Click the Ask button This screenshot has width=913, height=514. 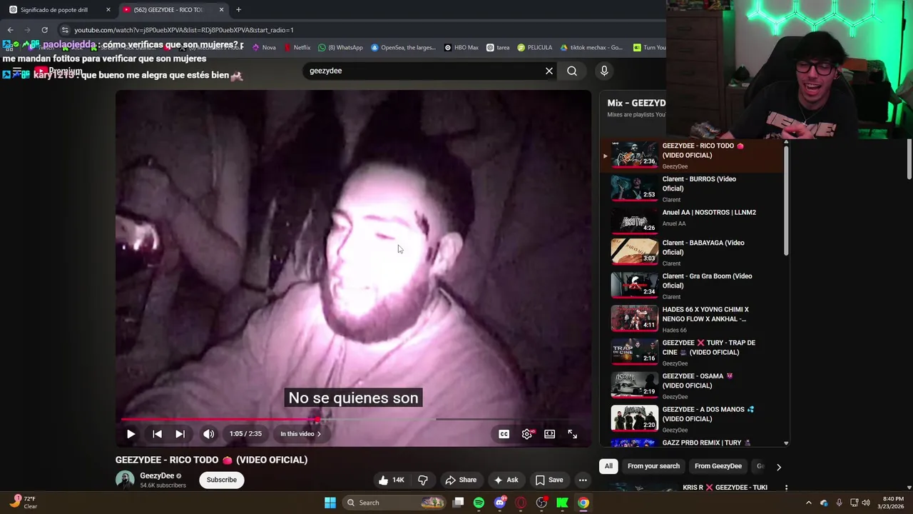(x=506, y=480)
